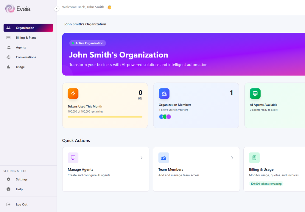
Task: Click the Log Out button
Action: (x=21, y=205)
